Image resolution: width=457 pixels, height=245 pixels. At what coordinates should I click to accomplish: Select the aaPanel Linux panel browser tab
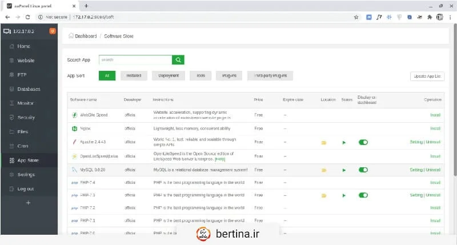41,6
